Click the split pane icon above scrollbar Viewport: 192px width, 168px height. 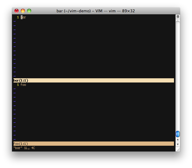coord(178,17)
